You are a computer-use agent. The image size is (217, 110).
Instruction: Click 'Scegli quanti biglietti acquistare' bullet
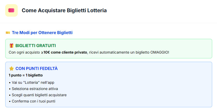point(39,95)
